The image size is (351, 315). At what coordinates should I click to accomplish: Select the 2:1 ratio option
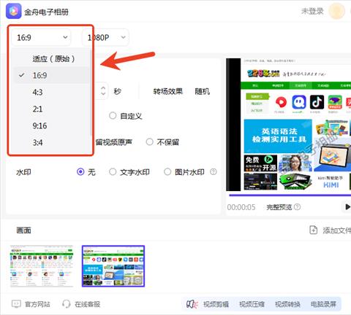[x=37, y=109]
